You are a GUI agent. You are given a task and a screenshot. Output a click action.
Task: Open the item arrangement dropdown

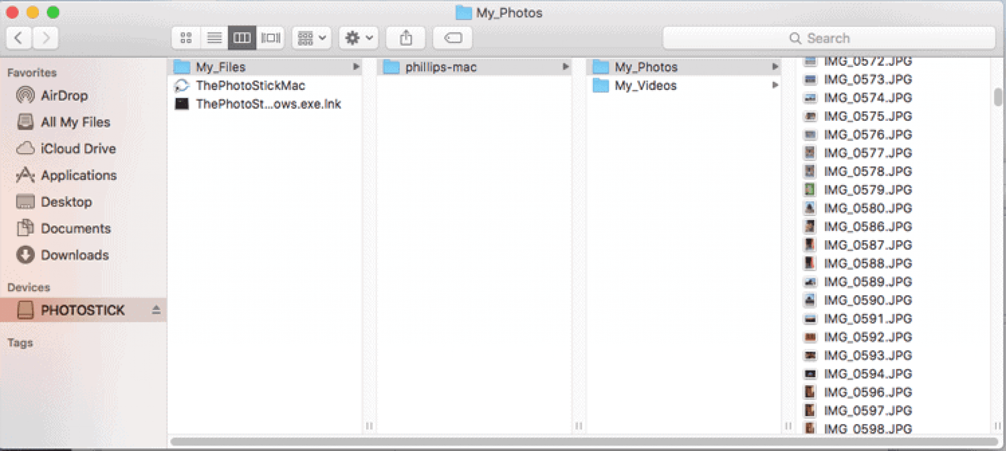tap(312, 38)
